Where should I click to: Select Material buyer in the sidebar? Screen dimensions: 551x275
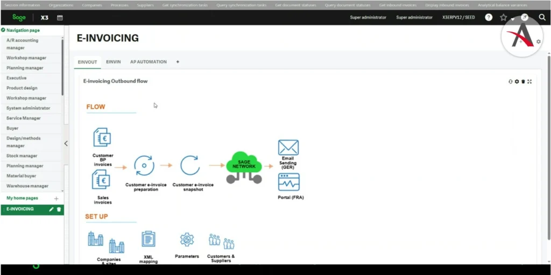(31, 176)
